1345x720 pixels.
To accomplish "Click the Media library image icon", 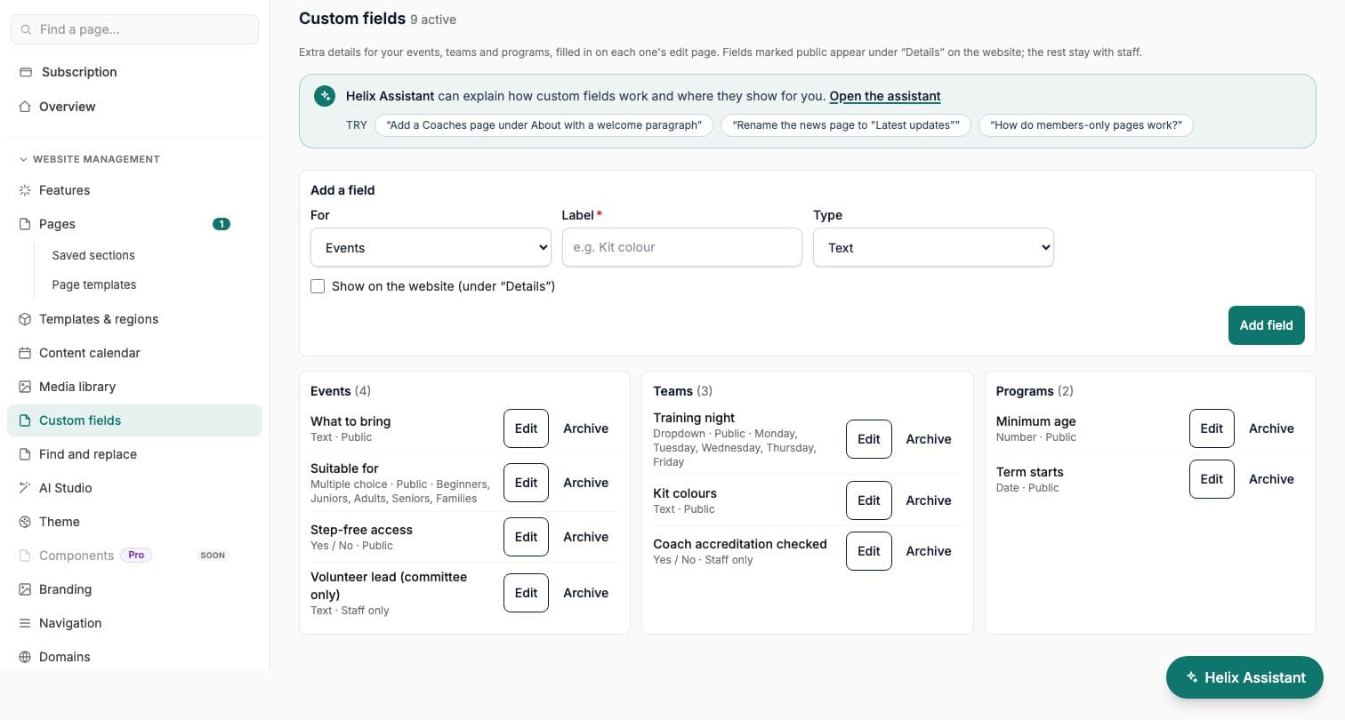I will tap(25, 387).
